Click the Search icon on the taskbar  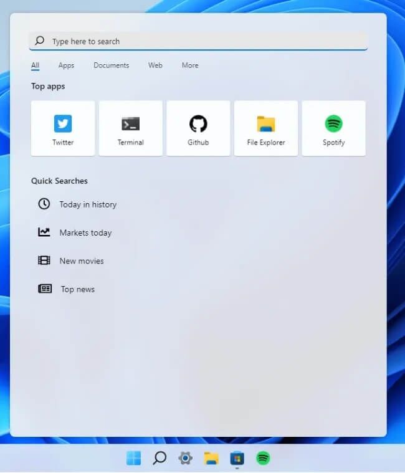[x=160, y=458]
